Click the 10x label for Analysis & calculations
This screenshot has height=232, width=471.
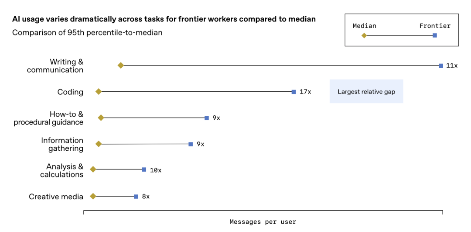156,170
